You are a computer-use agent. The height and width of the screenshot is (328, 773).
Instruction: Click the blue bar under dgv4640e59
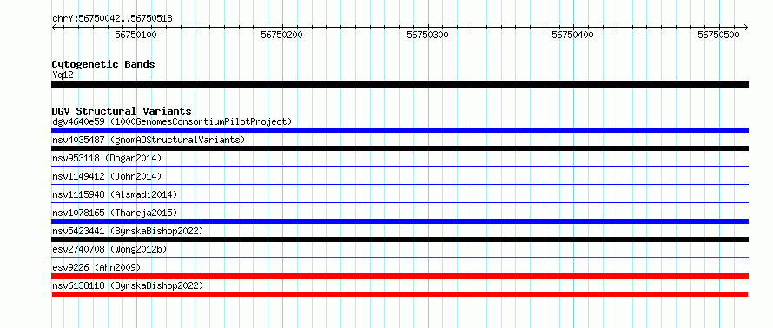click(x=400, y=130)
